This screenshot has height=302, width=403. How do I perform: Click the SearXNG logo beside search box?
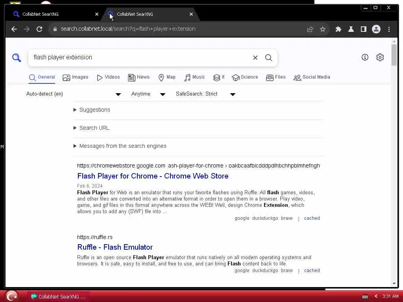point(17,57)
